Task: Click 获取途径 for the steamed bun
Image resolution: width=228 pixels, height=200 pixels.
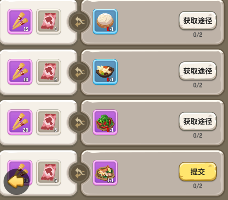Action: (x=198, y=21)
